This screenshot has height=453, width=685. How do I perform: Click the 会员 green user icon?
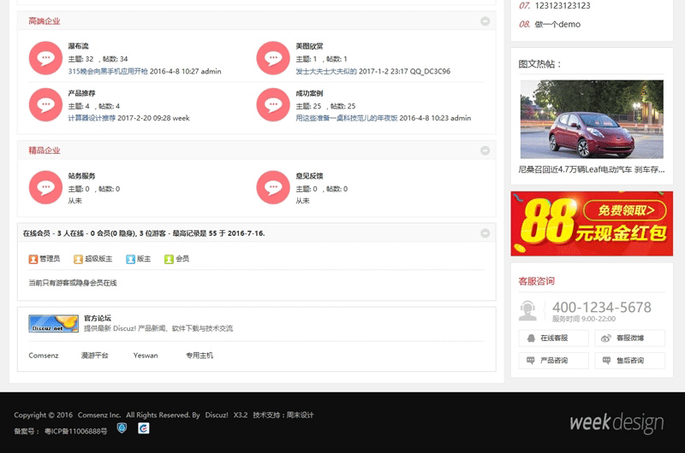[169, 259]
